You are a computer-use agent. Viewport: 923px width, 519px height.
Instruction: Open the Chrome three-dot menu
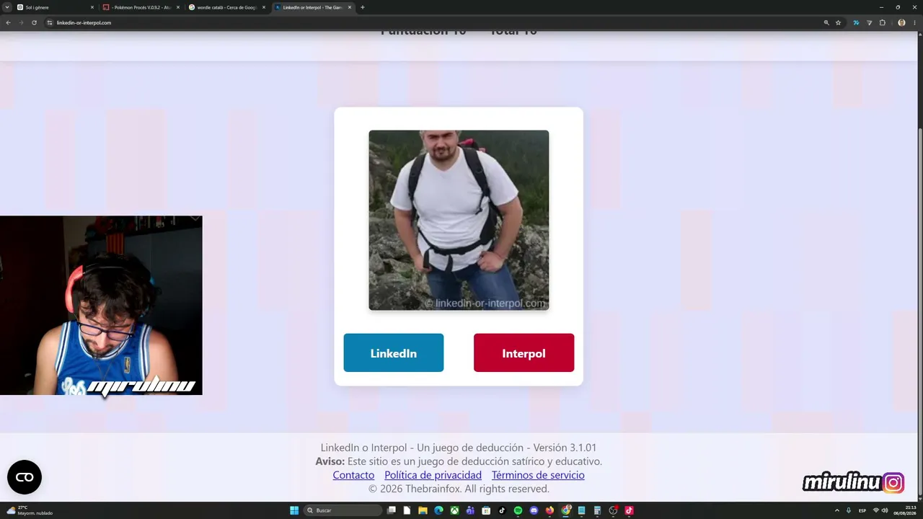[914, 22]
